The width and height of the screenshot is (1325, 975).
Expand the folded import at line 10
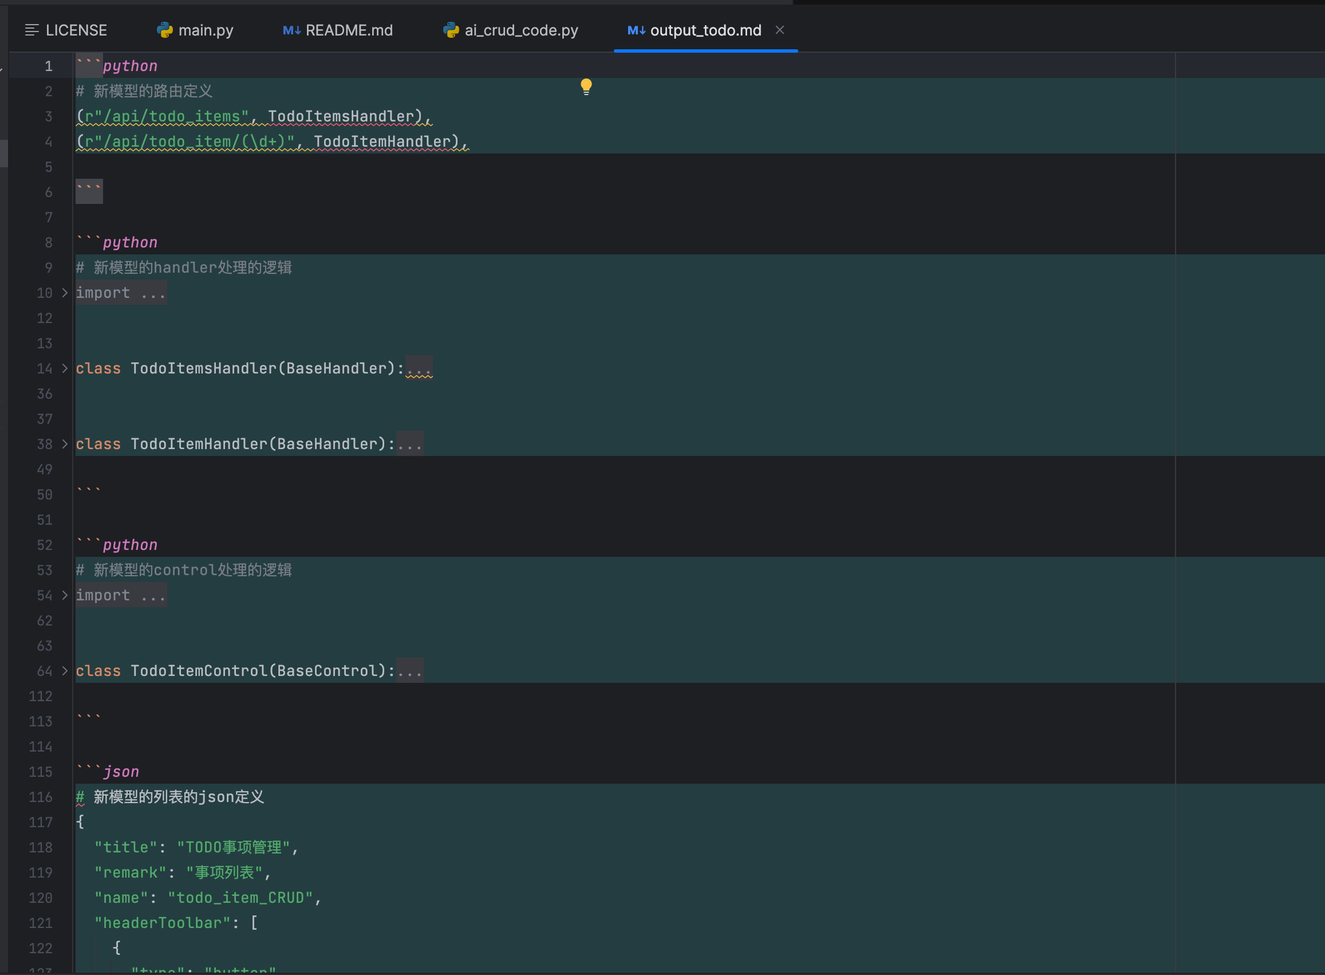65,293
